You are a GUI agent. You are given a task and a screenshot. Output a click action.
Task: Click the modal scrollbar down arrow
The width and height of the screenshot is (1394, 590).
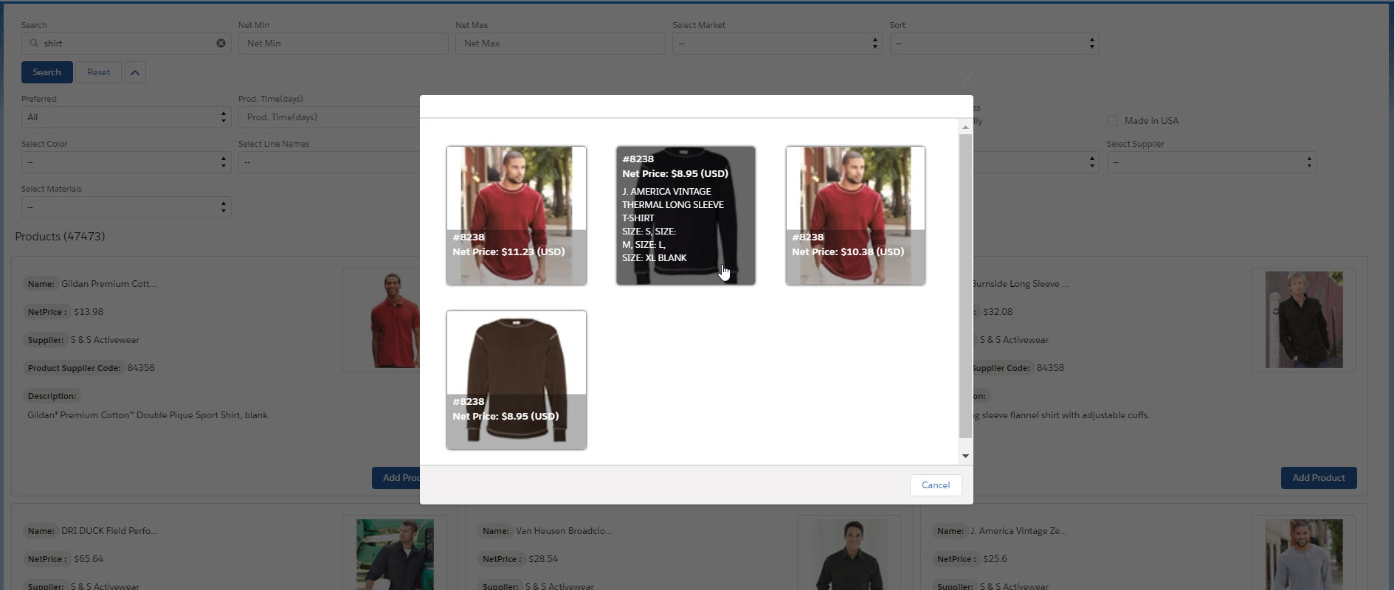tap(965, 456)
